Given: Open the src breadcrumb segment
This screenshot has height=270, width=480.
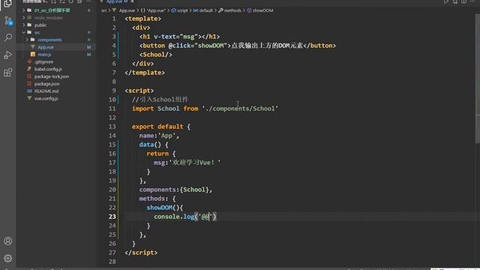Looking at the screenshot, I should point(103,10).
